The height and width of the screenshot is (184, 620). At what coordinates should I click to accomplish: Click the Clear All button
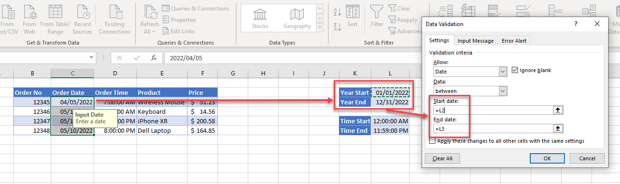442,158
